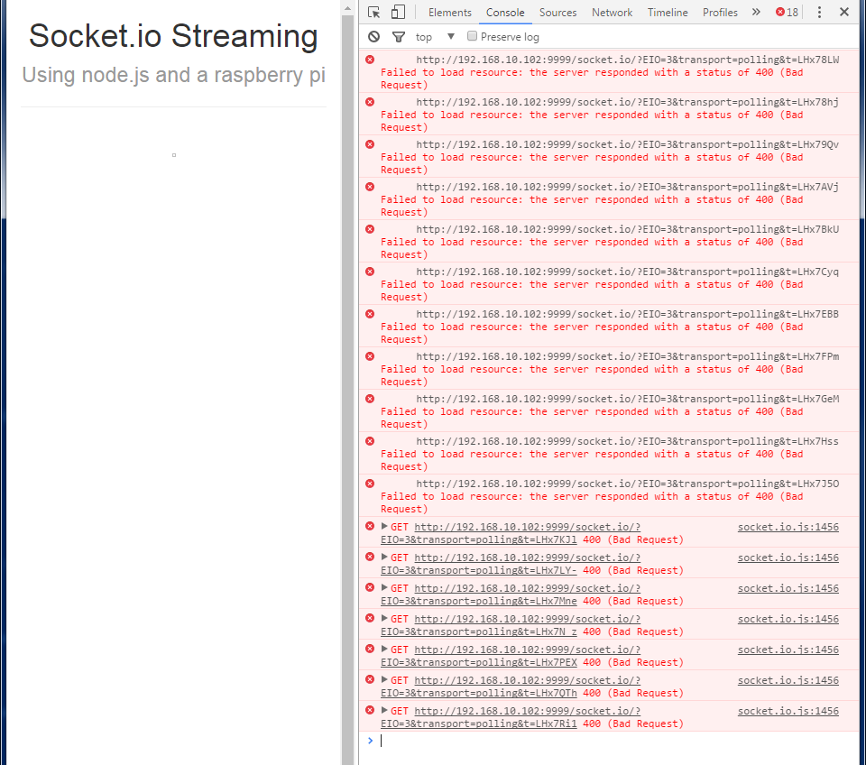Click the Socket.io Streaming heading
This screenshot has width=866, height=765.
tap(173, 36)
